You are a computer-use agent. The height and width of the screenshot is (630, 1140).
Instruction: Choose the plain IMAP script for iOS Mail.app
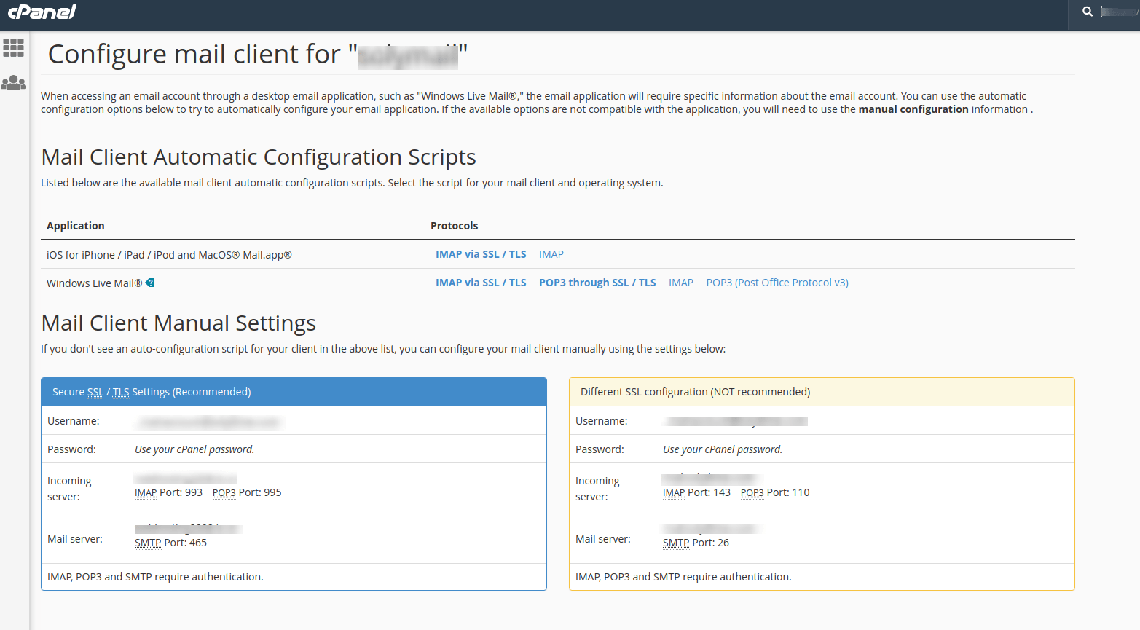[551, 254]
